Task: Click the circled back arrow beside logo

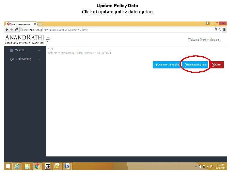Action: coord(48,40)
